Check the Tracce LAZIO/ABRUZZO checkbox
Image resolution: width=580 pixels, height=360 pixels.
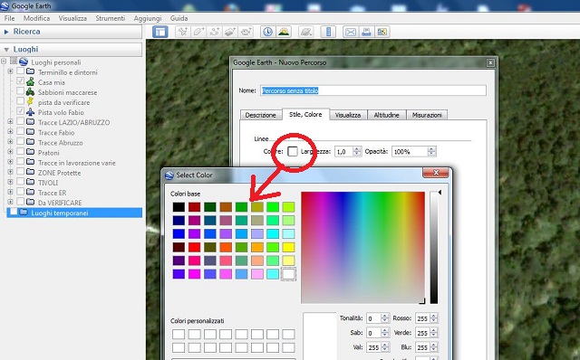(x=20, y=121)
